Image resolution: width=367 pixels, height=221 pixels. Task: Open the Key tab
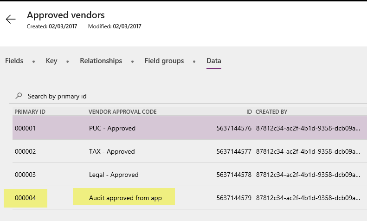pyautogui.click(x=52, y=61)
